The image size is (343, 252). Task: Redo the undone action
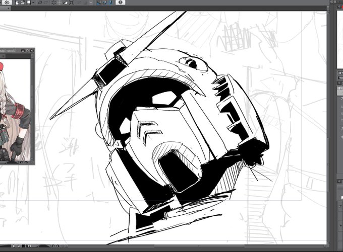[x=46, y=3]
